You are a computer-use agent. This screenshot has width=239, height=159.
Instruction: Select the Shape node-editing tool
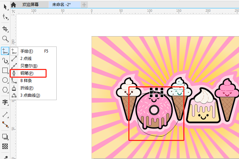click(5, 17)
